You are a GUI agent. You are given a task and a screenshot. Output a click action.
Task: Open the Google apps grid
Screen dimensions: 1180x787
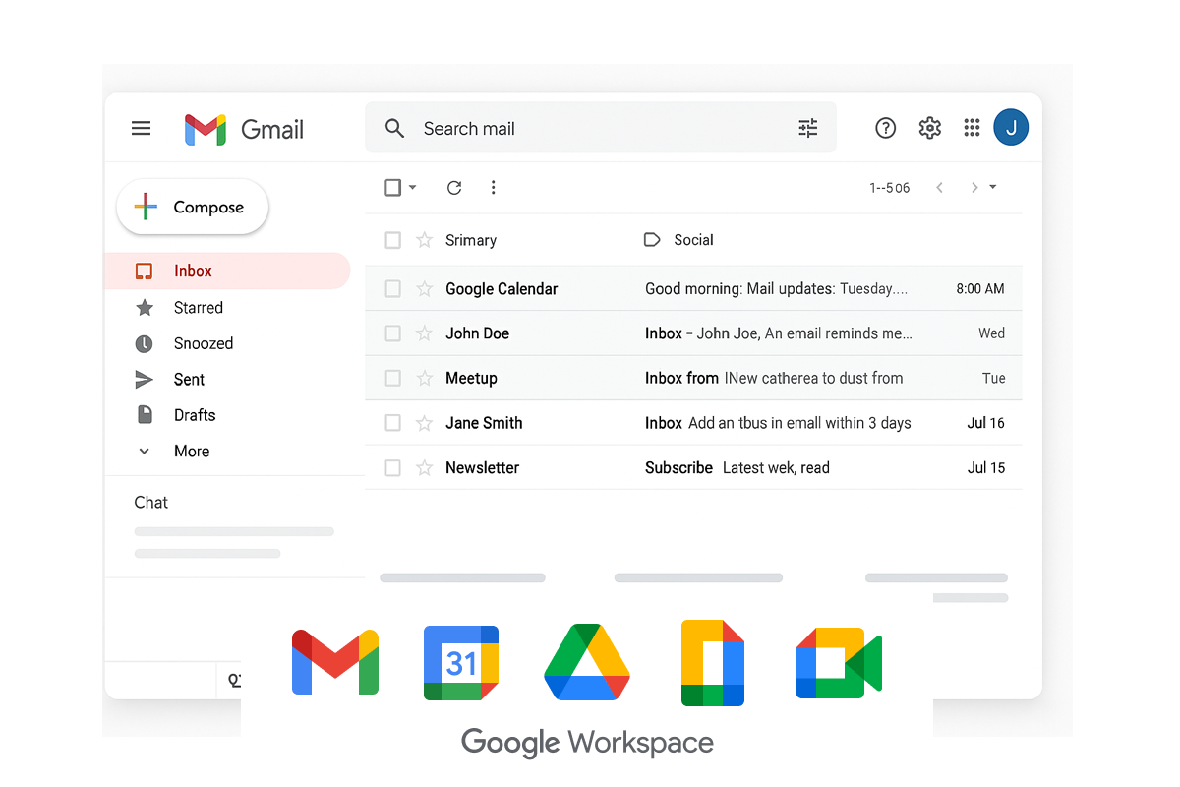click(x=972, y=128)
